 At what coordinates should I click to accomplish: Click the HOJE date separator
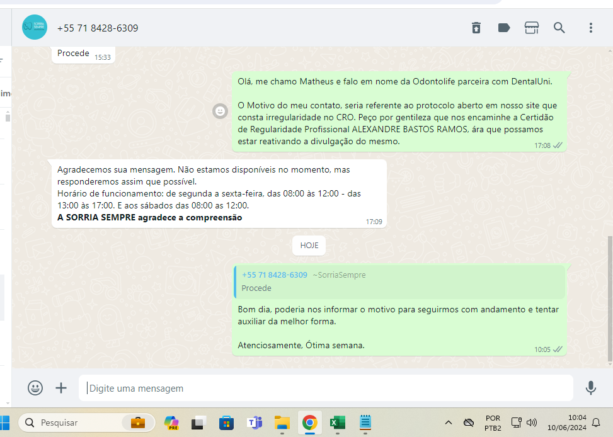[309, 246]
